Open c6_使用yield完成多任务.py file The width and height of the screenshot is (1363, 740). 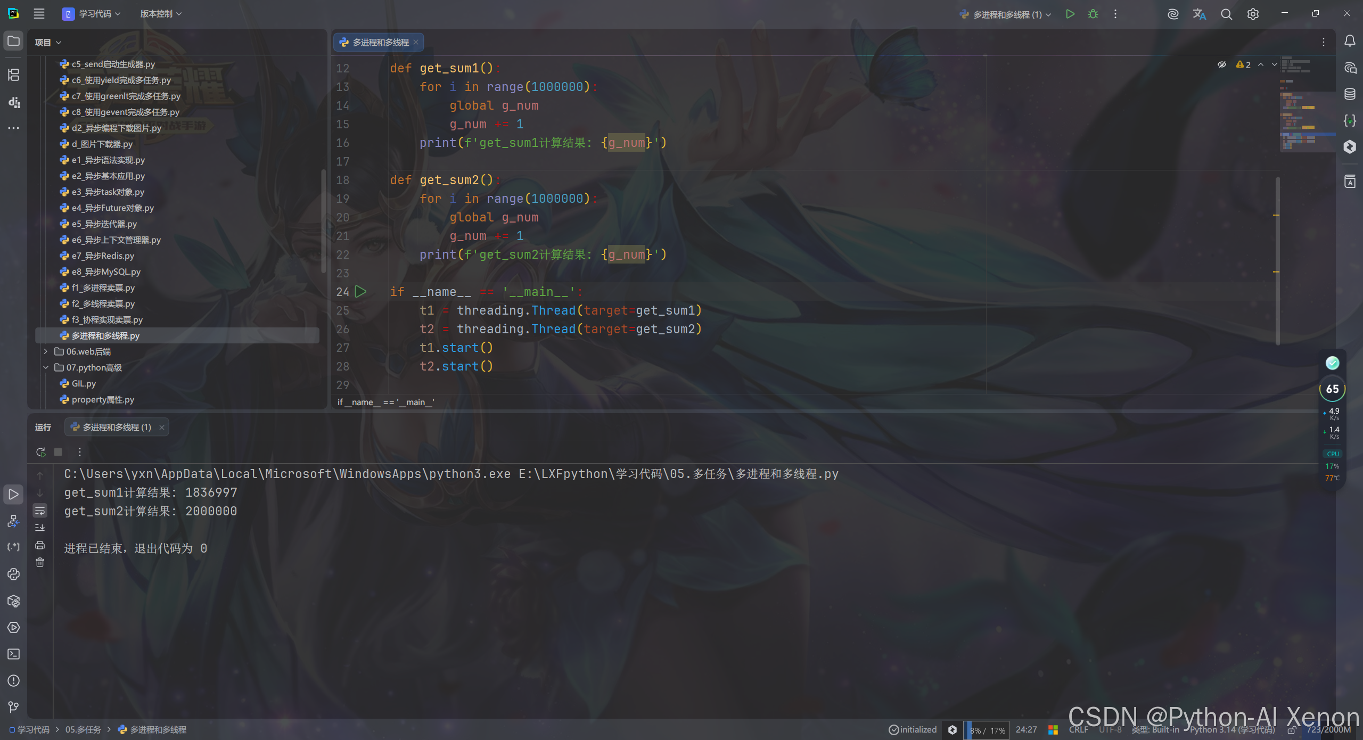coord(121,80)
